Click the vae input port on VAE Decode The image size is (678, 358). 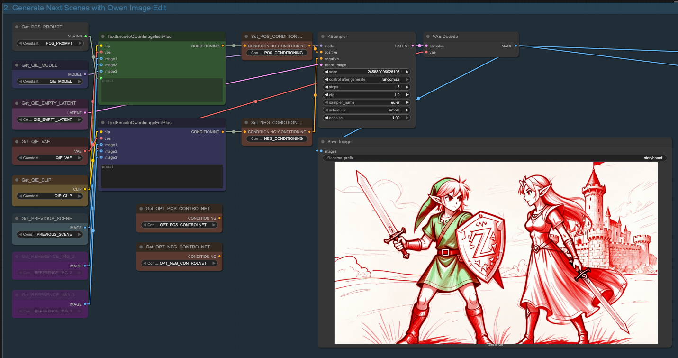(x=427, y=52)
